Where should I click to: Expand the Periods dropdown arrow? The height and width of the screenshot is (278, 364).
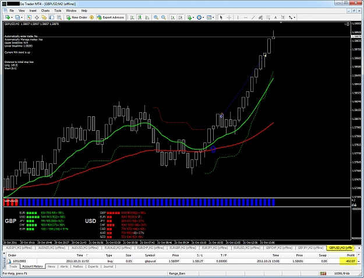(203, 17)
